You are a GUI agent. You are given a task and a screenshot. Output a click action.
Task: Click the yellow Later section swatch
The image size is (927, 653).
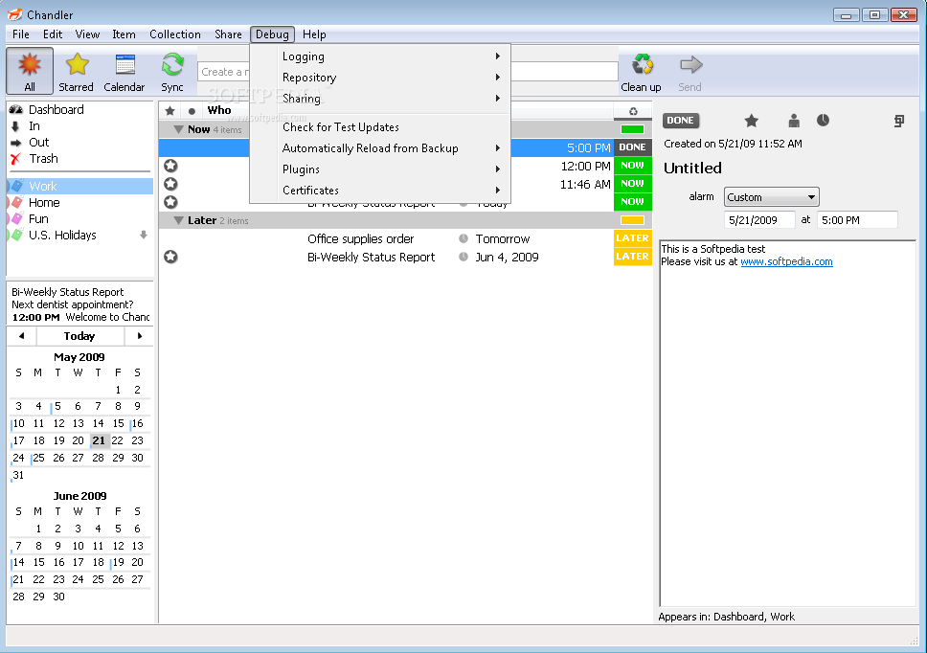pyautogui.click(x=632, y=220)
